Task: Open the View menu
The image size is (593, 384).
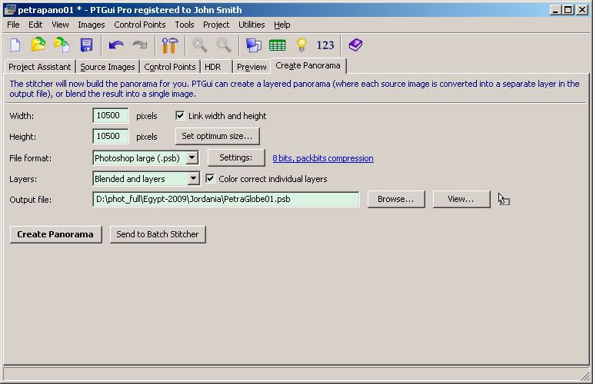Action: click(x=60, y=25)
